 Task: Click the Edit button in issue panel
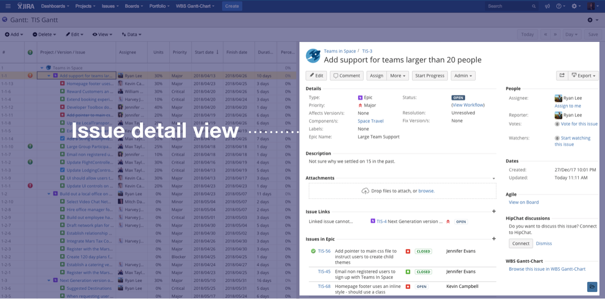pos(317,76)
